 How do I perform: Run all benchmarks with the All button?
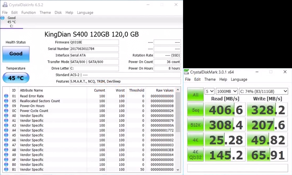pos(195,94)
